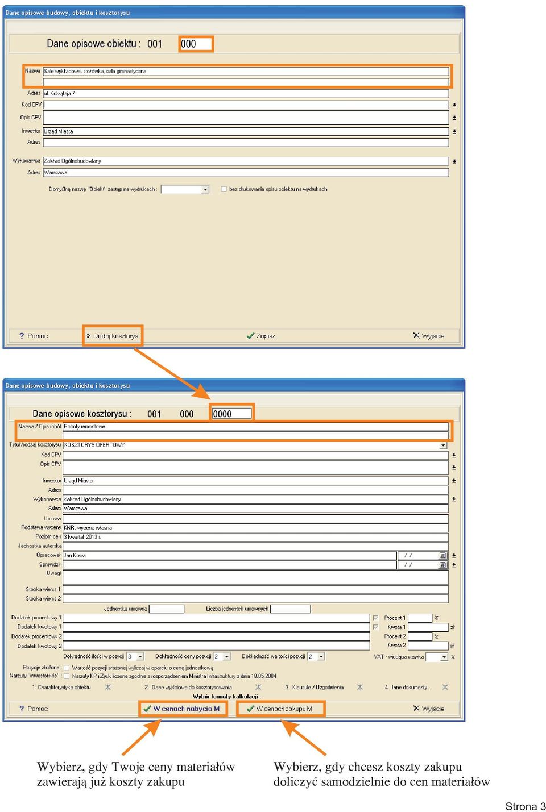Click Pomoc in Dane opisowe obiektu form
Screen dimensions: 546x812
34,336
